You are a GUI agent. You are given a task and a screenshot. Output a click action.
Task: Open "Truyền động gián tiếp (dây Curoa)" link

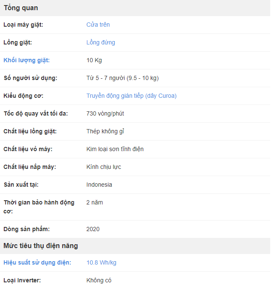(x=131, y=96)
